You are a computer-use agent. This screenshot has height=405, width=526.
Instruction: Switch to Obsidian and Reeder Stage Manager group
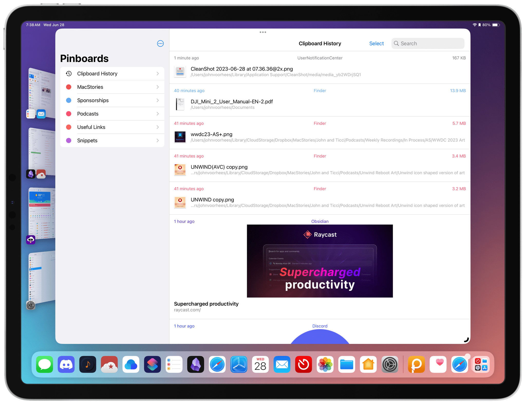[41, 153]
